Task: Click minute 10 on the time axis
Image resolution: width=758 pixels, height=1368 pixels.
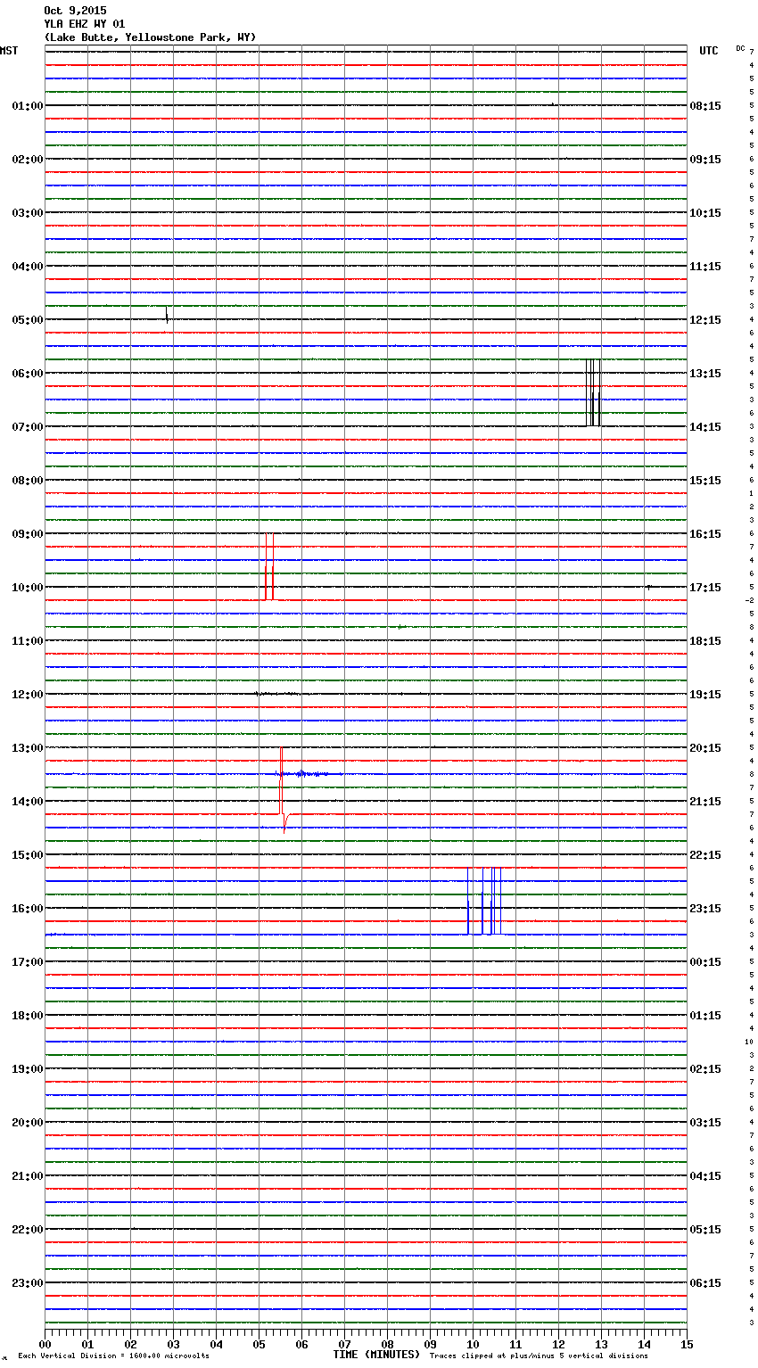Action: (473, 1344)
